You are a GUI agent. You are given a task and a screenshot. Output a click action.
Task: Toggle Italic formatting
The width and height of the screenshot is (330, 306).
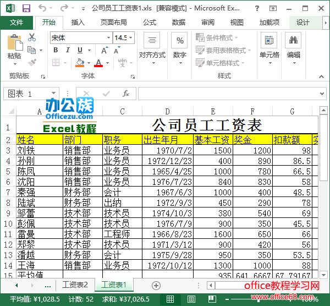[68, 50]
